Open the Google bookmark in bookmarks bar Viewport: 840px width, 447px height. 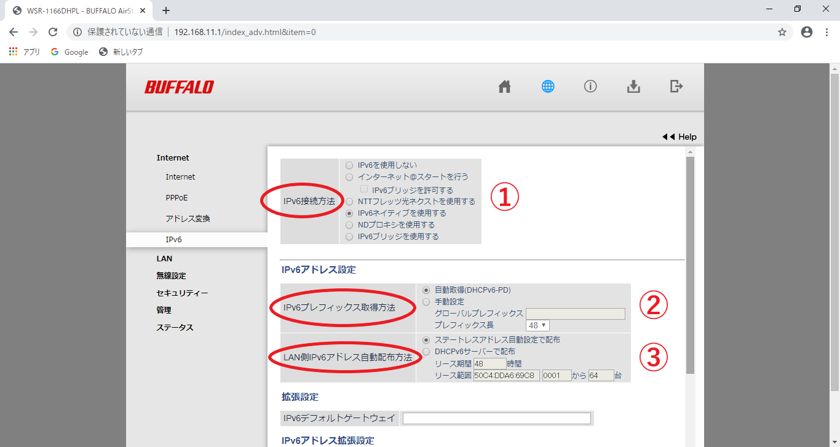coord(69,52)
